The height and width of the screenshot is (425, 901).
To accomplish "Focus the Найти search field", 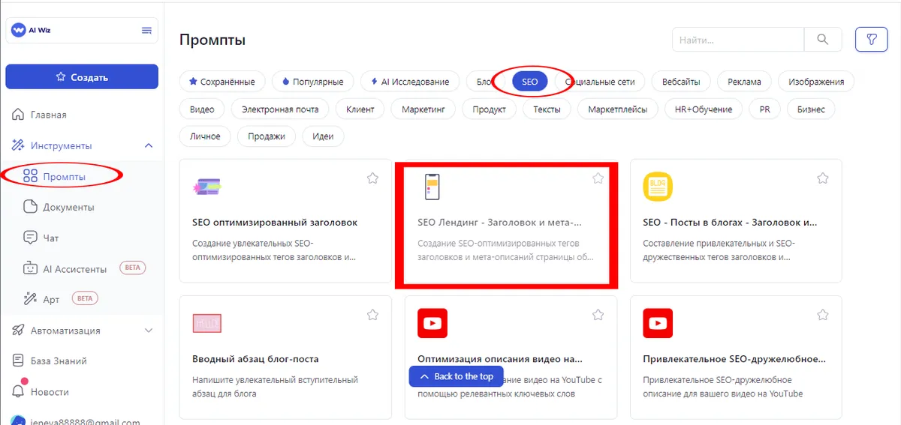I will click(x=738, y=40).
